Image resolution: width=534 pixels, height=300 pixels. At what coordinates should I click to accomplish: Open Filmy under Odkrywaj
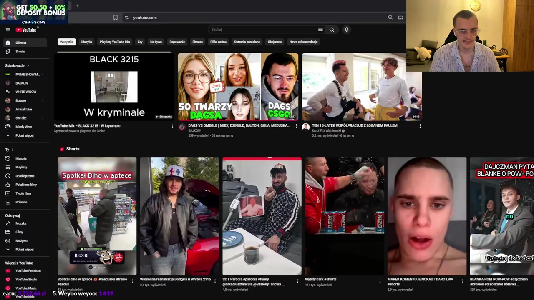[25, 232]
